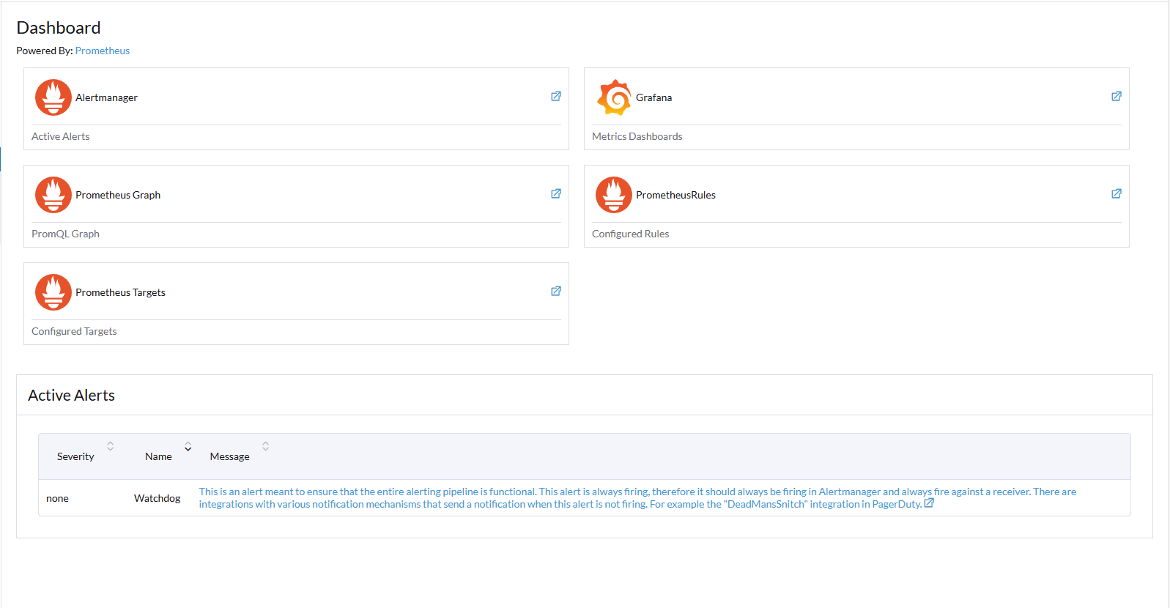
Task: Click the Alertmanager flame logo icon
Action: point(53,97)
